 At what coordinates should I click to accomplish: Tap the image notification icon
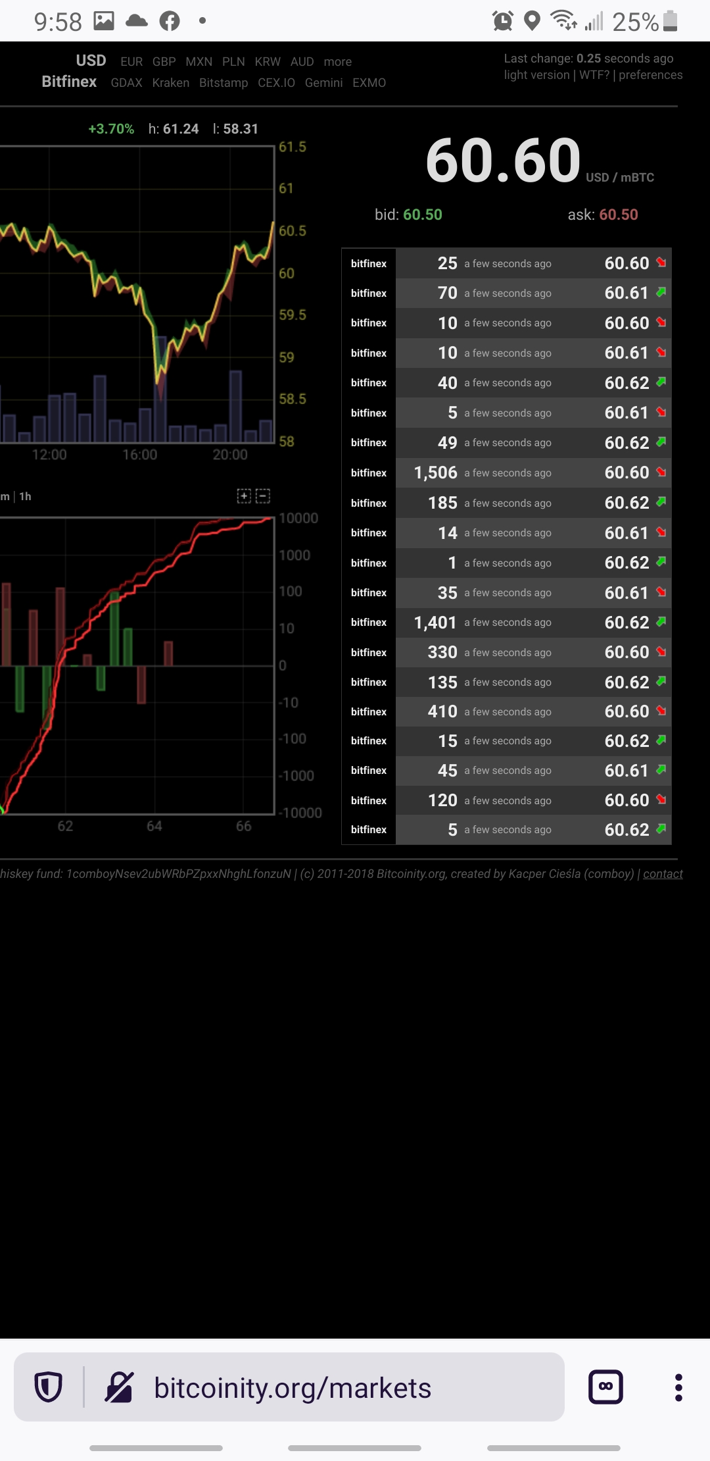click(104, 21)
